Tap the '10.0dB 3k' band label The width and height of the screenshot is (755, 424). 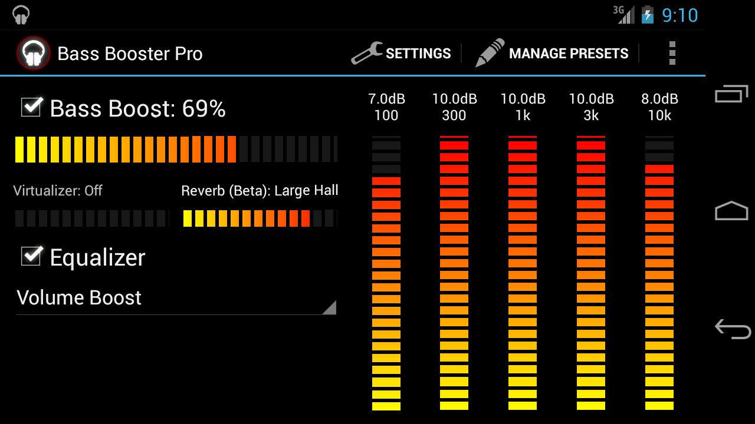click(591, 107)
